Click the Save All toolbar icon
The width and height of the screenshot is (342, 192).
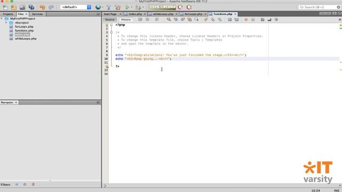click(32, 7)
